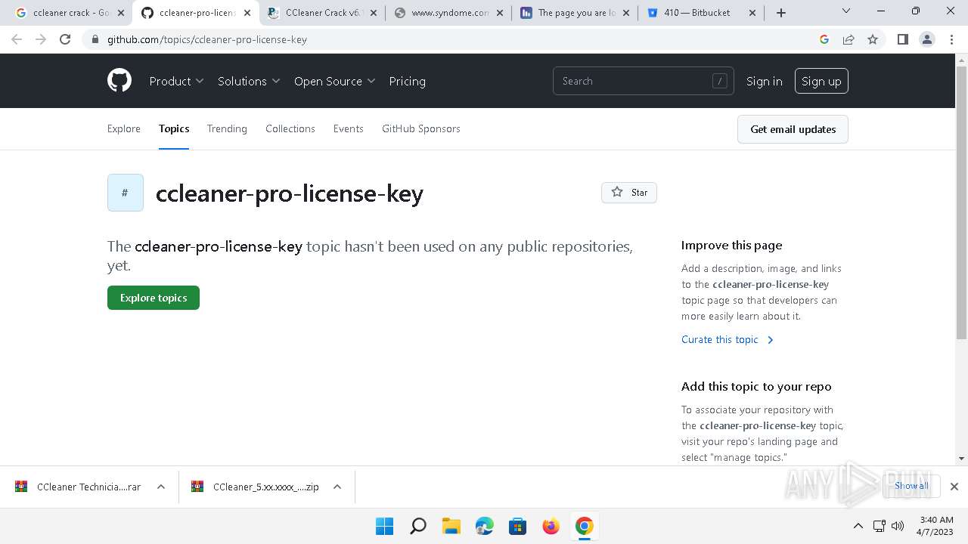Open taskbar Search icon
The image size is (968, 544).
pyautogui.click(x=418, y=526)
